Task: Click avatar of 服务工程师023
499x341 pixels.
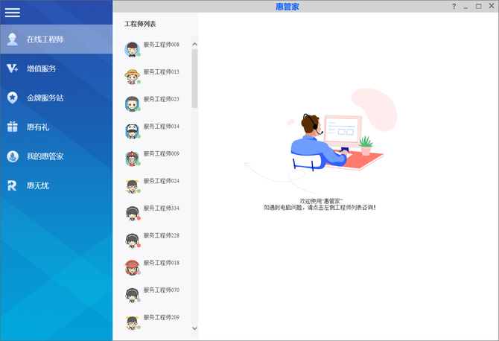Action: [132, 104]
